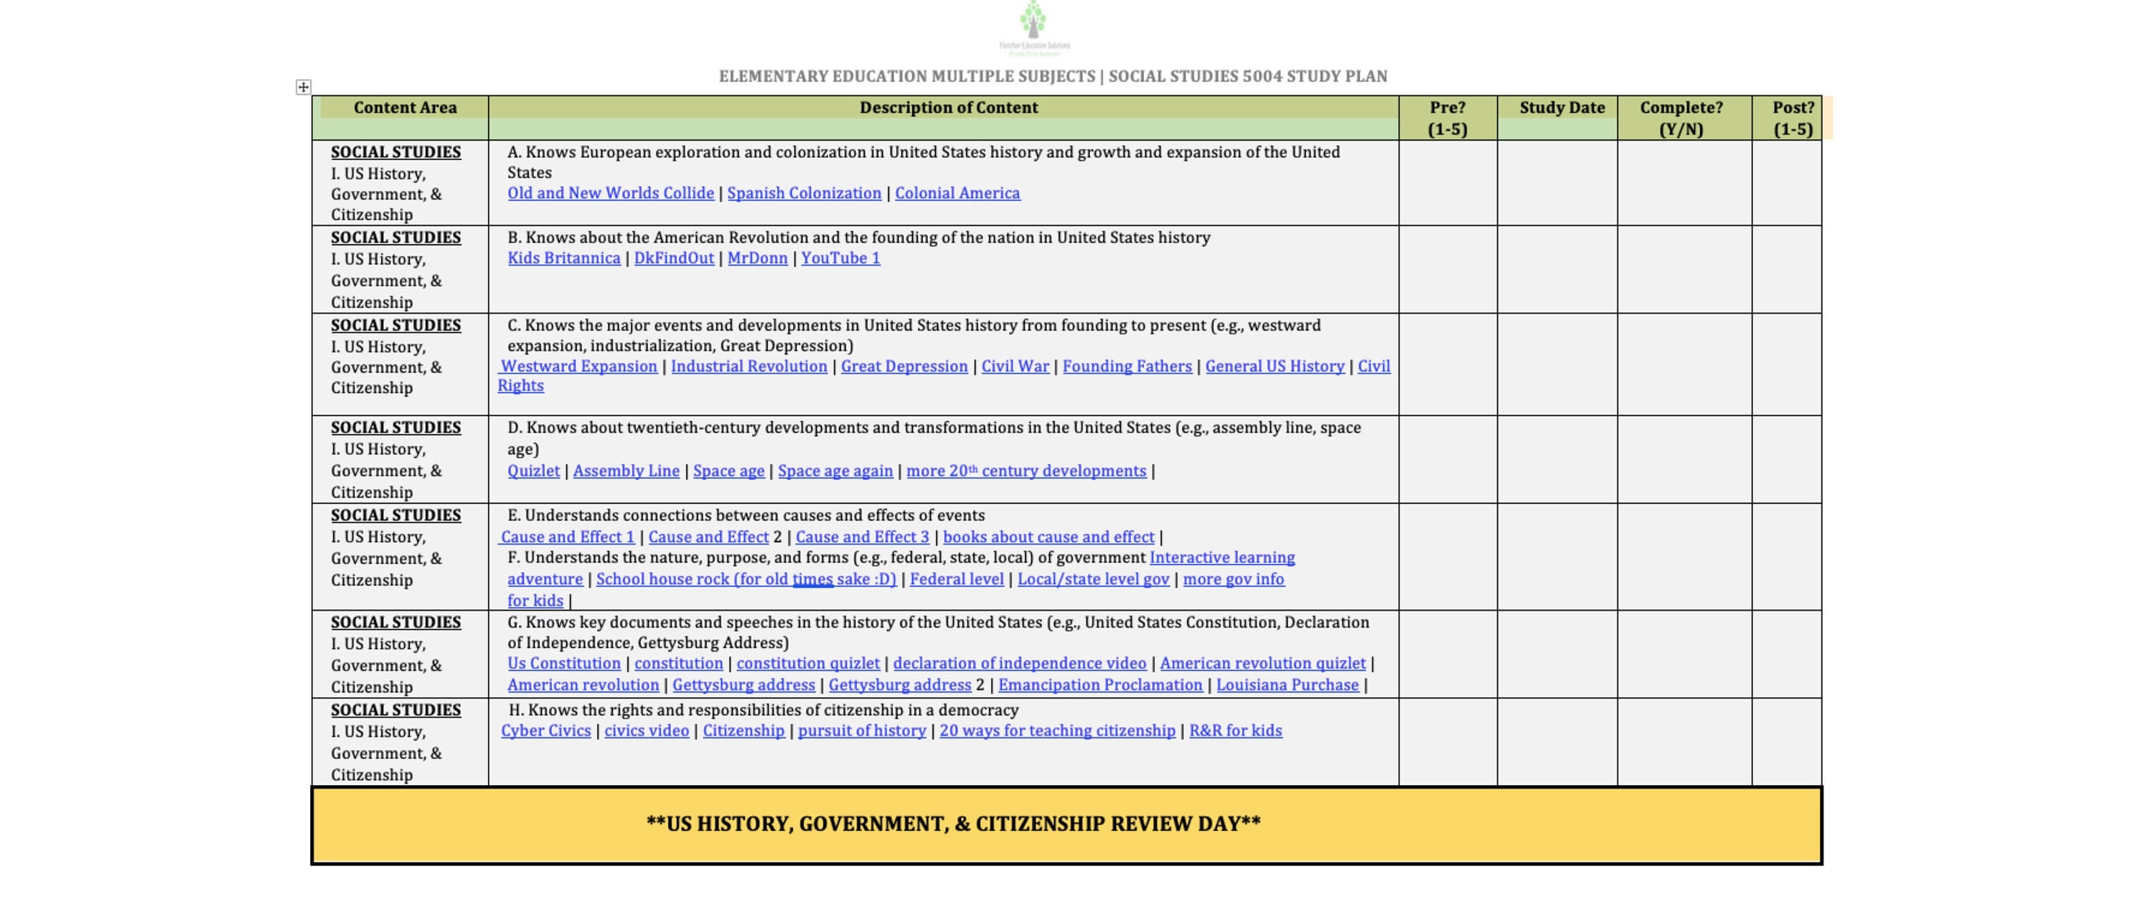2153x897 pixels.
Task: Click the Us Constitution link
Action: (x=566, y=663)
